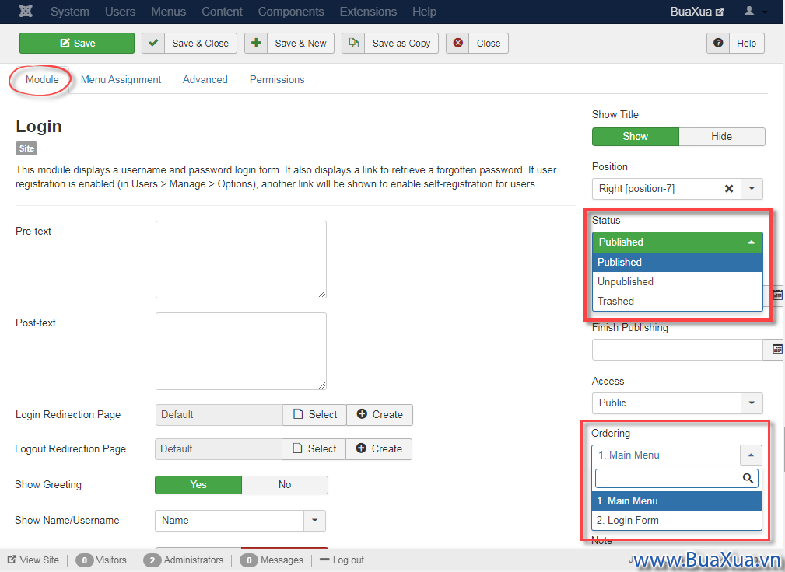
Task: Select 2. Login Form in Ordering list
Action: [677, 520]
